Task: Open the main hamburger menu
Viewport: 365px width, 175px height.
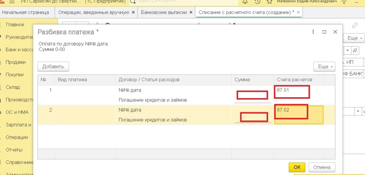Action: tap(12, 1)
